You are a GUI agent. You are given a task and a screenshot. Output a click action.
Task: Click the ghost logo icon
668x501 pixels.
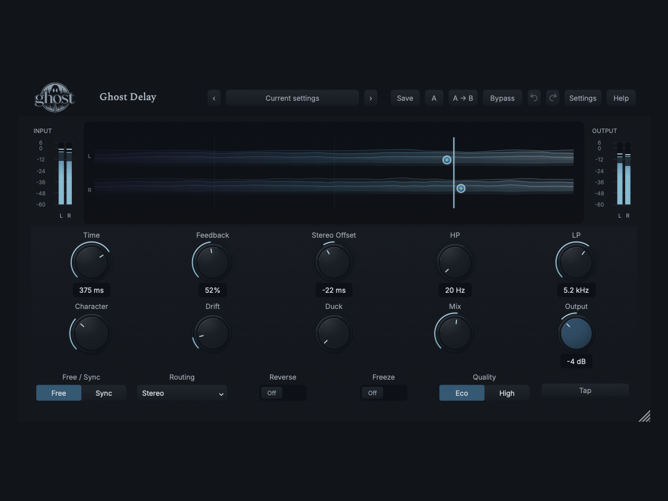[x=55, y=97]
